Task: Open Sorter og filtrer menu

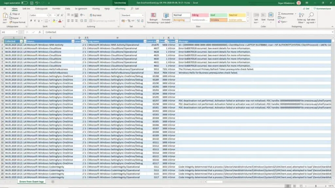Action: point(301,18)
